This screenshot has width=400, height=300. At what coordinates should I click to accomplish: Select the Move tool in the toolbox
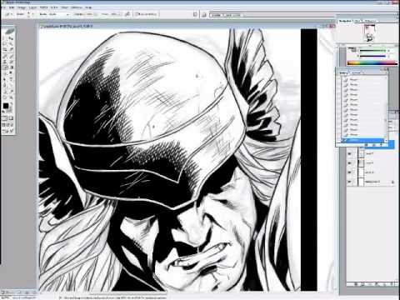(11, 38)
